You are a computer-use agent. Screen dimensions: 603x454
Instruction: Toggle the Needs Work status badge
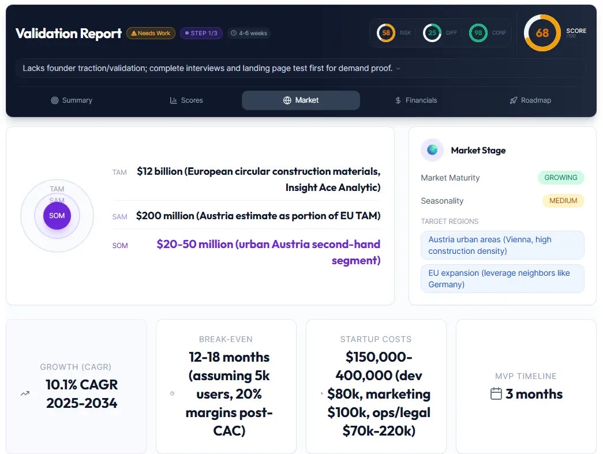tap(150, 33)
